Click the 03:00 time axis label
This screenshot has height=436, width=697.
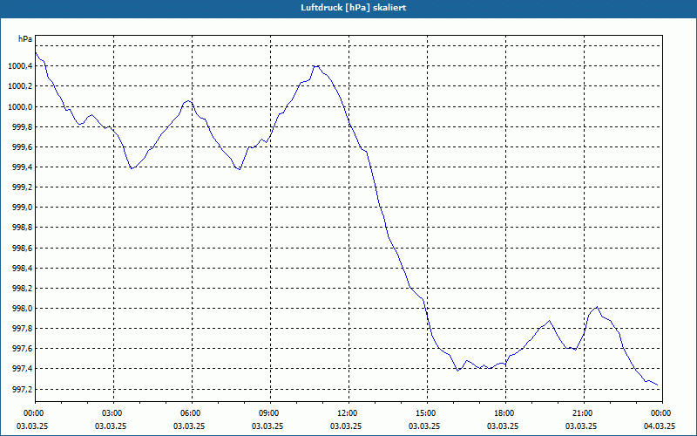click(114, 413)
